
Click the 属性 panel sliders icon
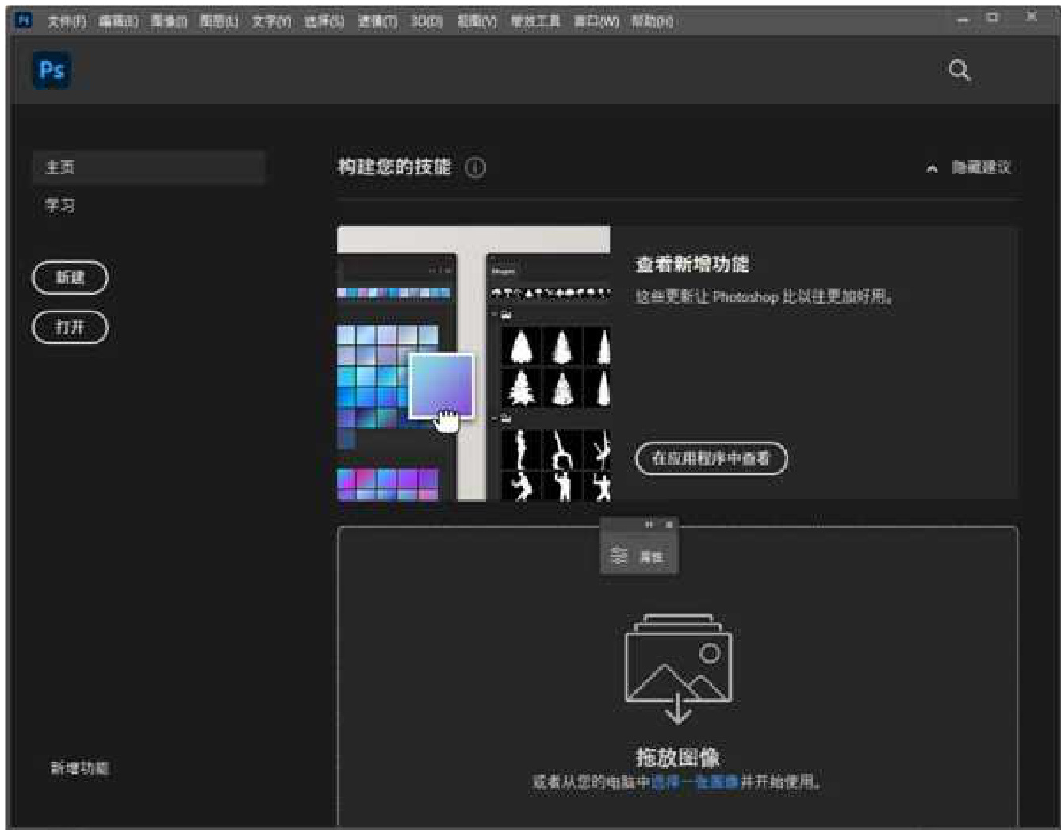coord(619,557)
